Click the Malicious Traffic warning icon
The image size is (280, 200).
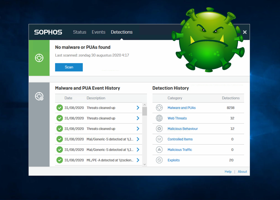click(x=159, y=150)
